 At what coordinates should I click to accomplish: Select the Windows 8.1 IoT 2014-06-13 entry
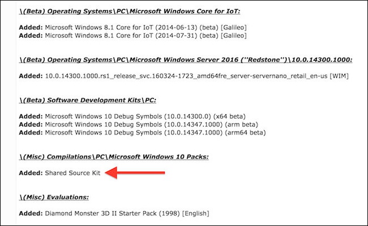click(133, 27)
